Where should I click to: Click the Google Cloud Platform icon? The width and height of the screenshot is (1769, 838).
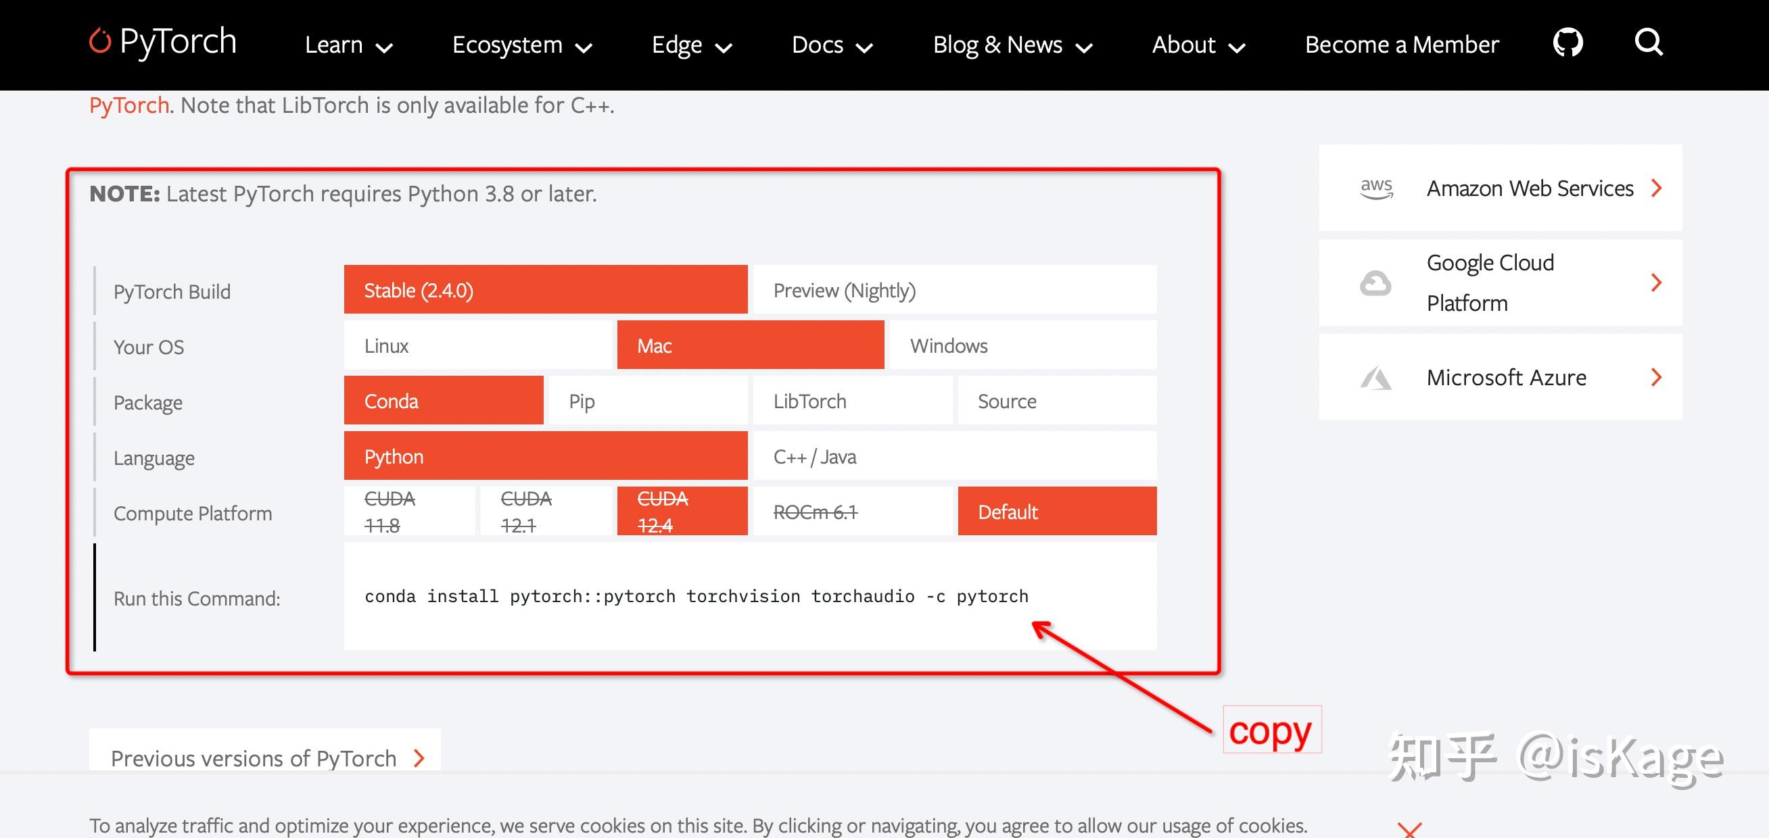tap(1375, 282)
